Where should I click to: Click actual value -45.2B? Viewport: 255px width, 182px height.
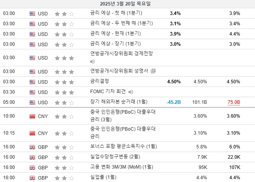click(174, 102)
